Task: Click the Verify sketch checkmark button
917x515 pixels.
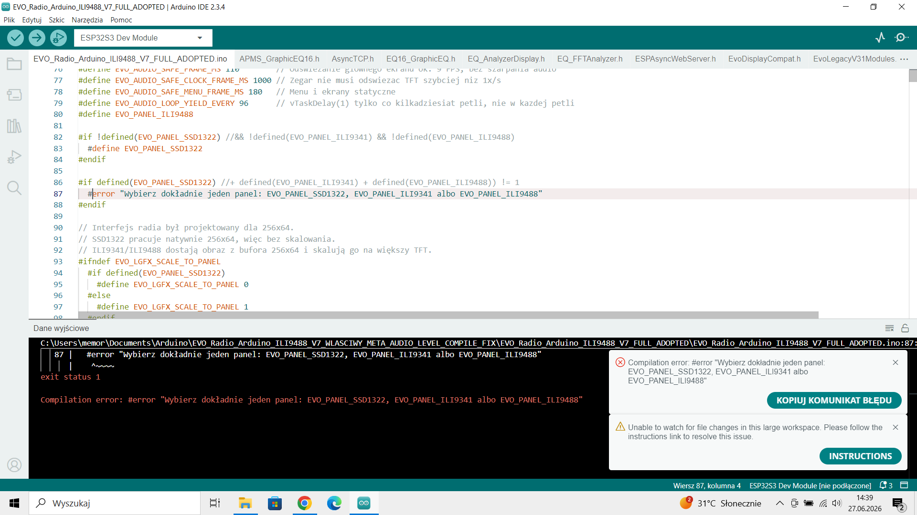Action: [16, 38]
